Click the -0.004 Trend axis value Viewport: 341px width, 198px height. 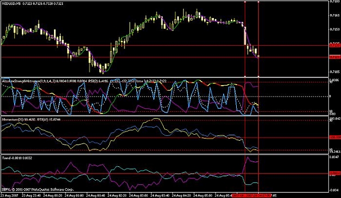pos(334,190)
